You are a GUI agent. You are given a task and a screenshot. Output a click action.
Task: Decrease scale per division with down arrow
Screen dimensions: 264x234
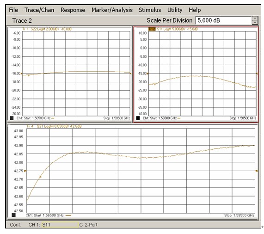click(255, 23)
